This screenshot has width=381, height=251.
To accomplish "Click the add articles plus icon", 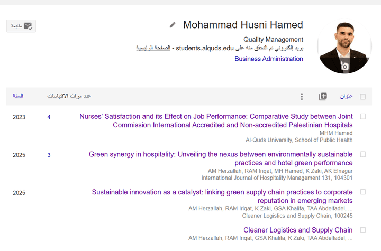I will point(323,96).
